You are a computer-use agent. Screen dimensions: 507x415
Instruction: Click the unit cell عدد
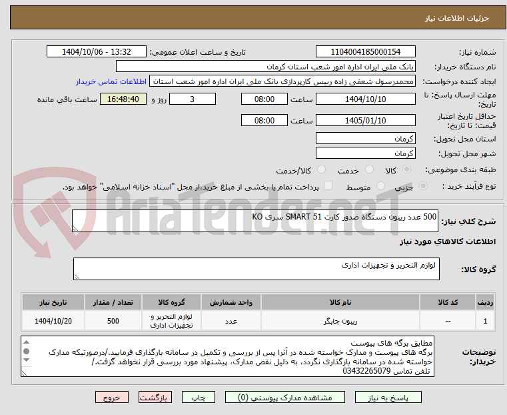231,321
